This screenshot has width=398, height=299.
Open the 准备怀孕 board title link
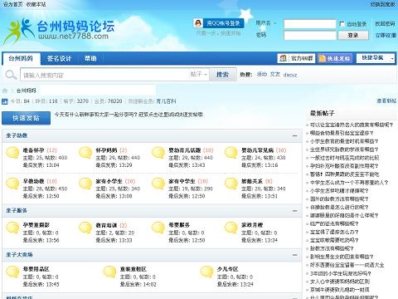coord(33,150)
